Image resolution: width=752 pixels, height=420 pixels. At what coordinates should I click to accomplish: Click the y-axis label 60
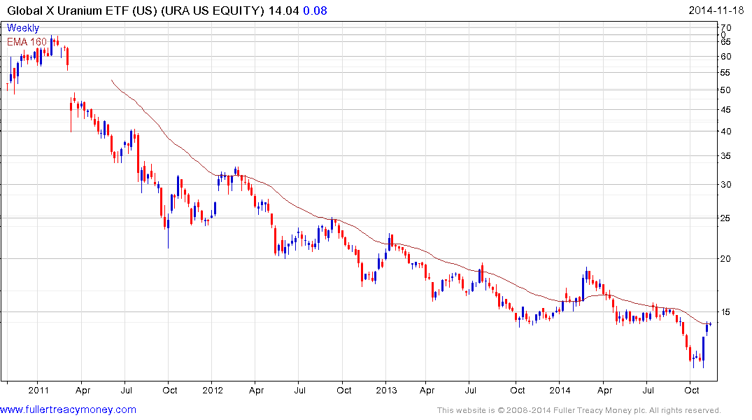pyautogui.click(x=726, y=57)
